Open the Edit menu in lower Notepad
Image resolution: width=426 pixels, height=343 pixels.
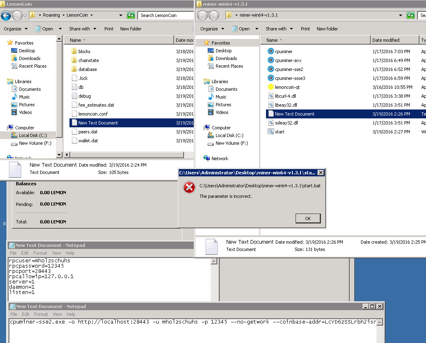point(26,314)
